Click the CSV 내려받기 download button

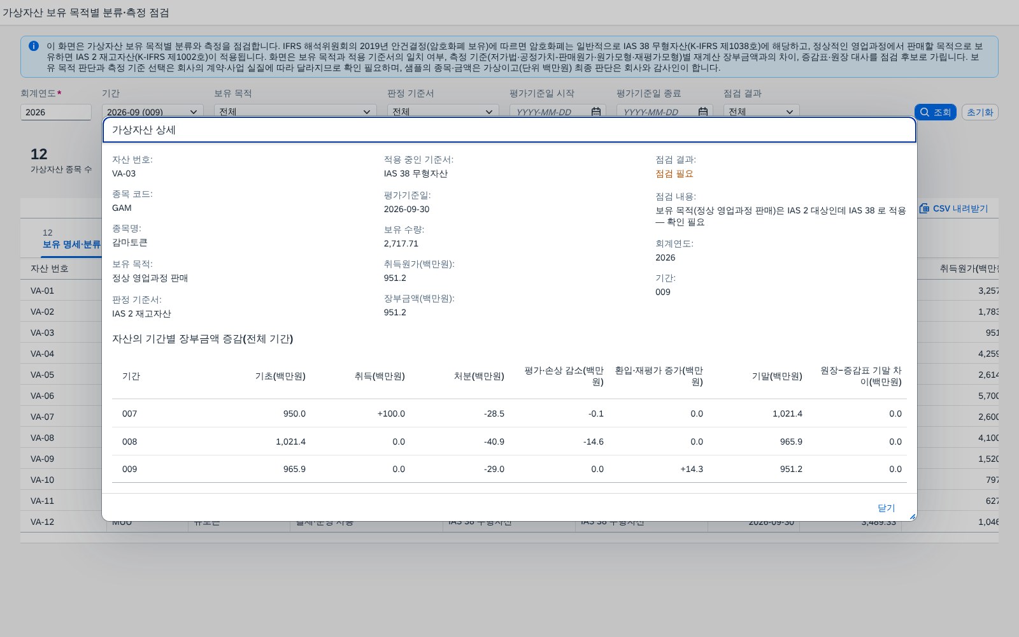click(x=954, y=208)
